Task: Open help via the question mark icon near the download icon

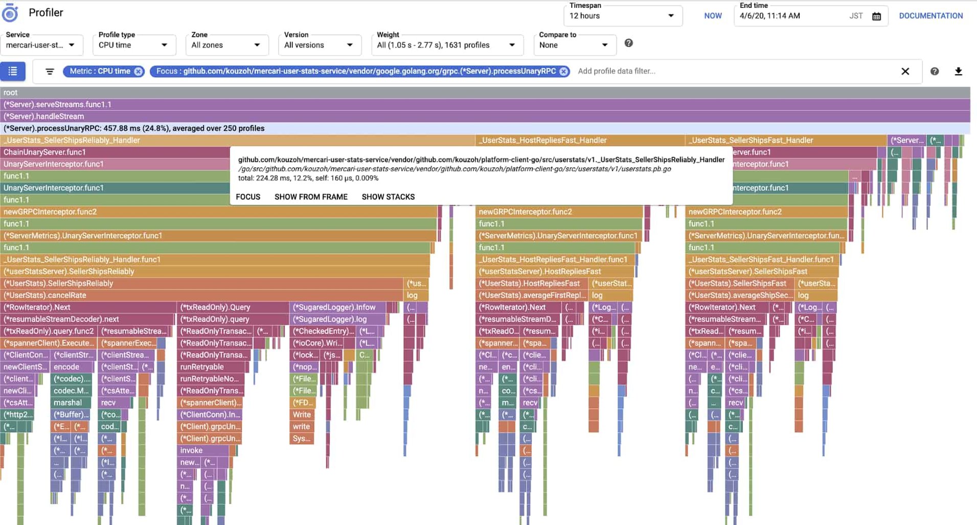Action: pyautogui.click(x=935, y=71)
